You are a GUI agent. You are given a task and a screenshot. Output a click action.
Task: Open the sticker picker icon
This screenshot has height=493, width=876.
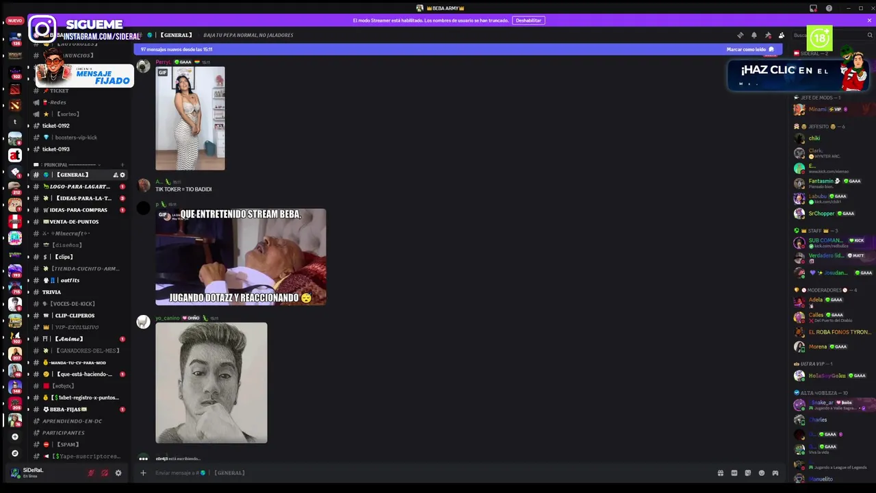tap(747, 472)
